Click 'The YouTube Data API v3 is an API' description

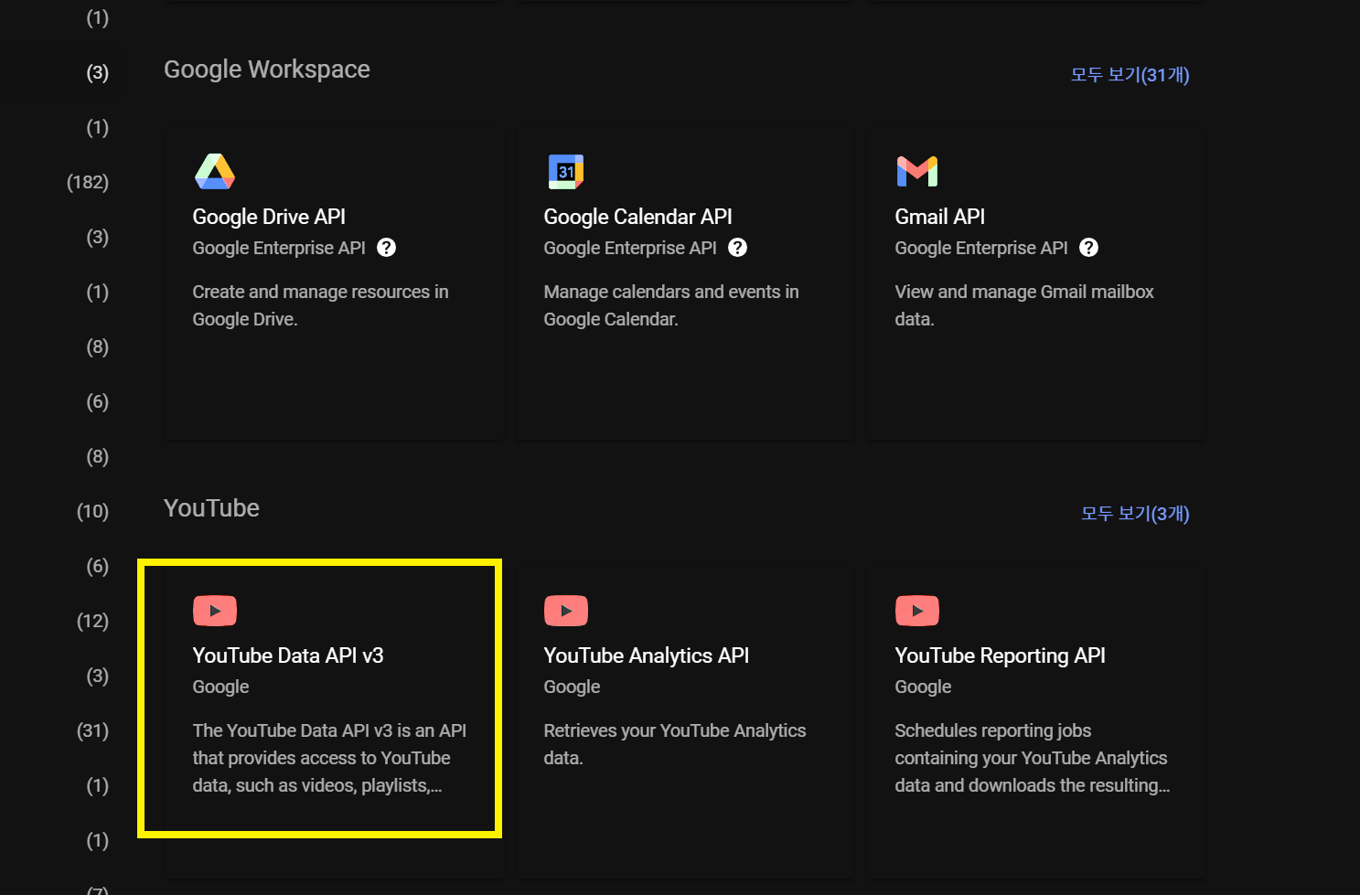pyautogui.click(x=329, y=758)
